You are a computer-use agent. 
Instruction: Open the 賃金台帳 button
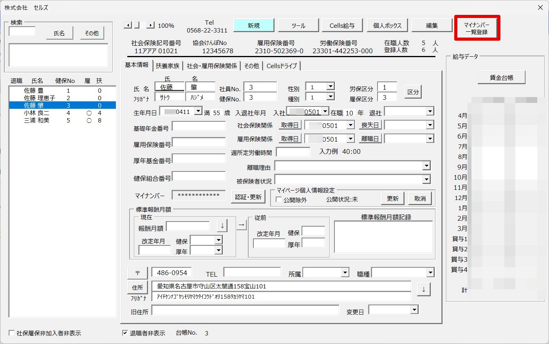[x=502, y=77]
